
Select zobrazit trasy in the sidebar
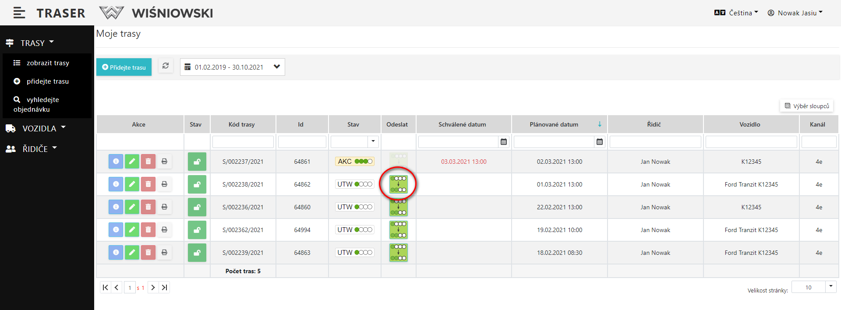(x=47, y=63)
